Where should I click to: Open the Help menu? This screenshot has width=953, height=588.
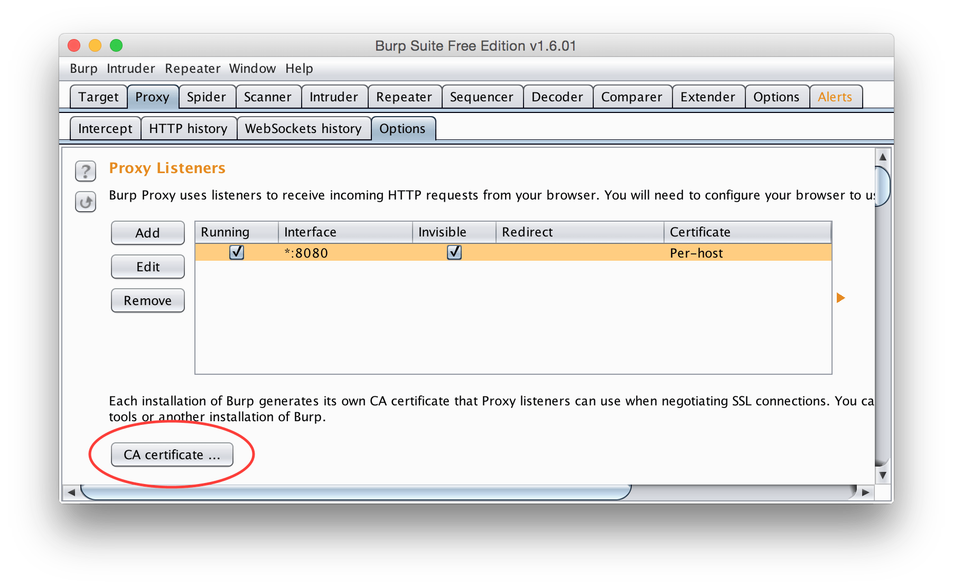299,69
